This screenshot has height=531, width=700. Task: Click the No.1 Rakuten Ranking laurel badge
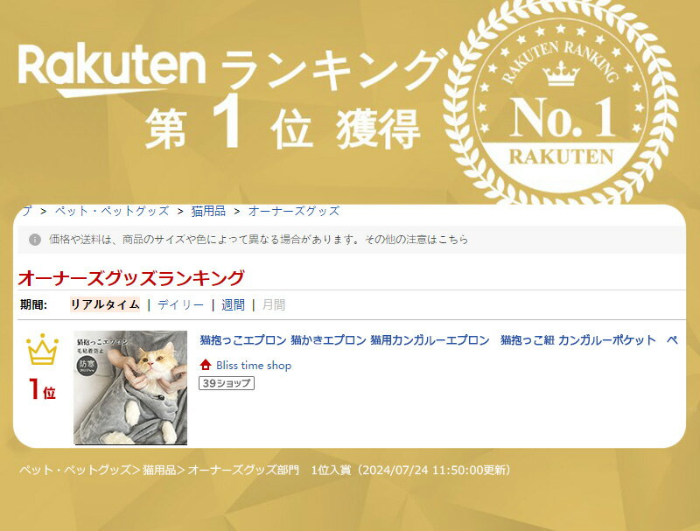(561, 103)
